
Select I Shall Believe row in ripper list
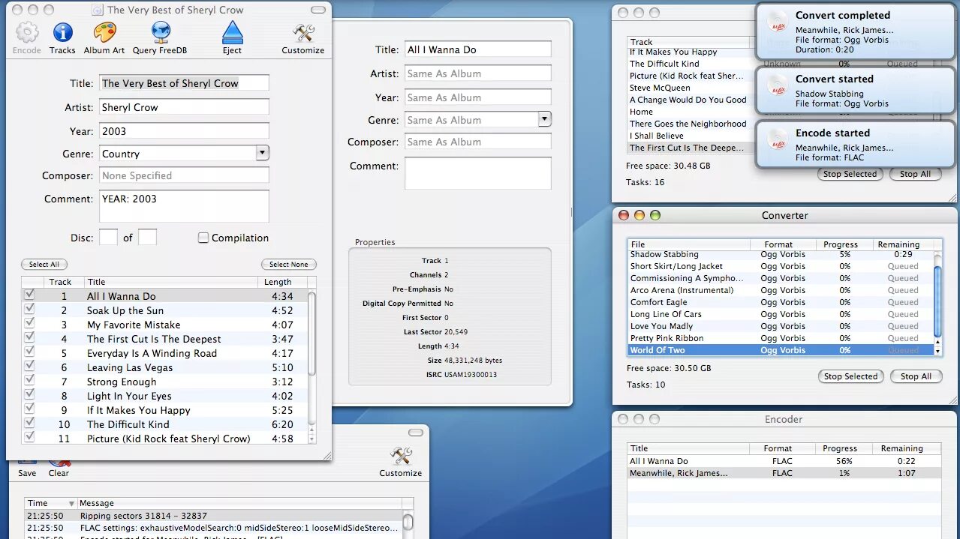(689, 136)
